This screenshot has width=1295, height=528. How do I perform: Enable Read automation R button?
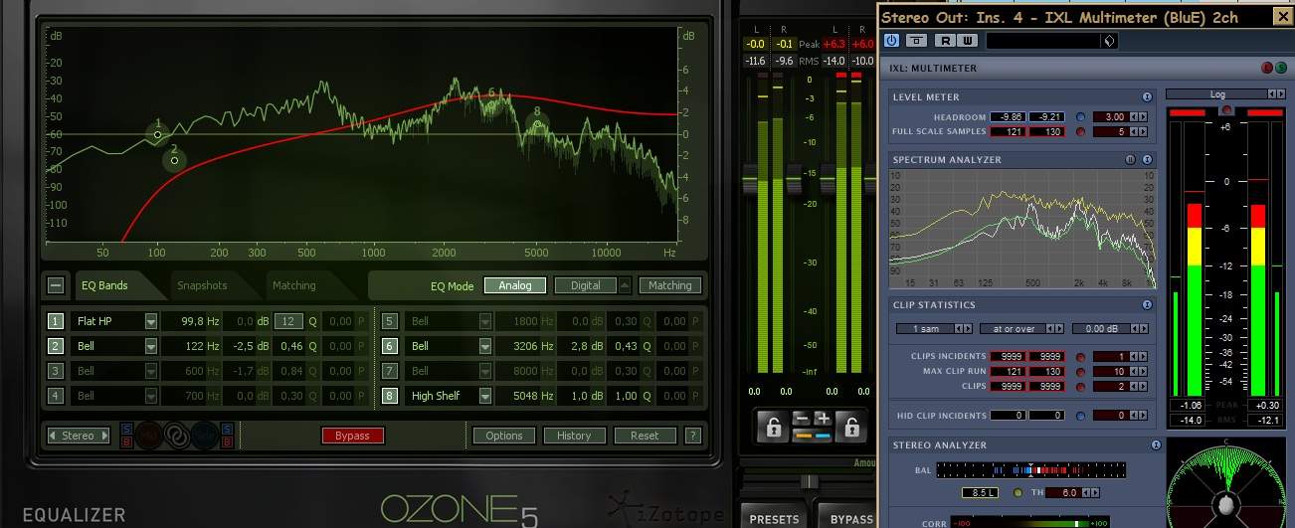tap(945, 41)
